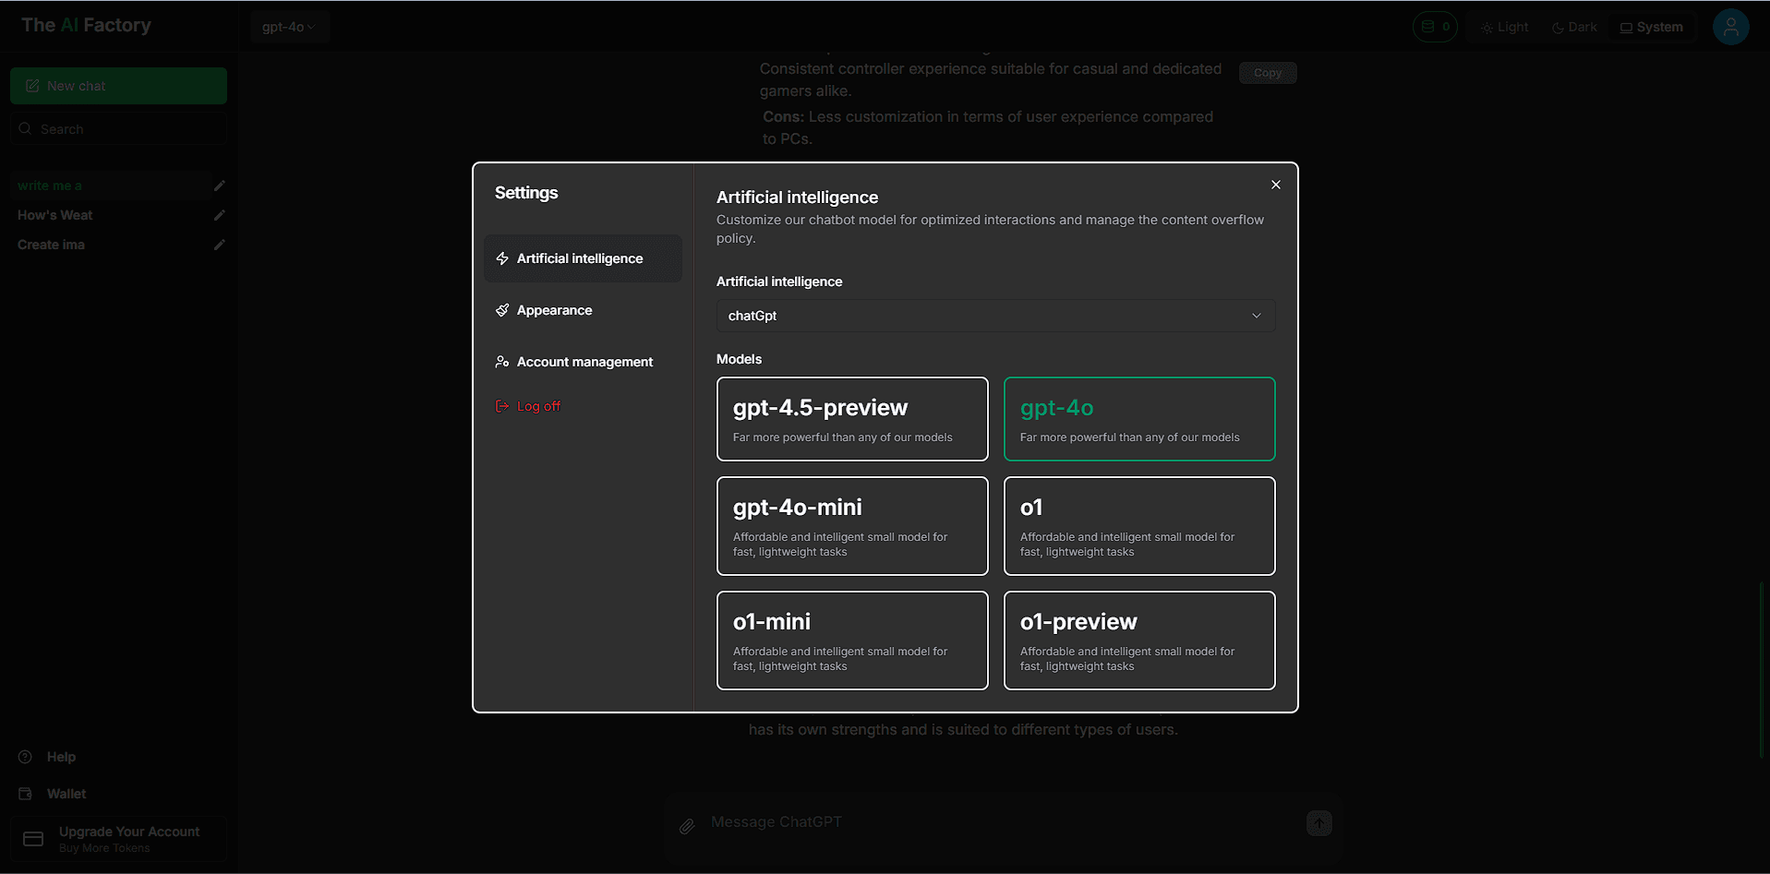Image resolution: width=1770 pixels, height=874 pixels.
Task: Click the lightning bolt icon beside Artificial intelligence
Action: [x=502, y=258]
